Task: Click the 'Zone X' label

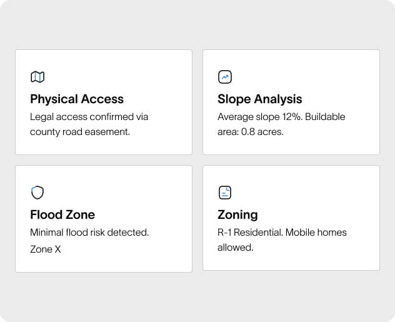Action: pyautogui.click(x=46, y=249)
